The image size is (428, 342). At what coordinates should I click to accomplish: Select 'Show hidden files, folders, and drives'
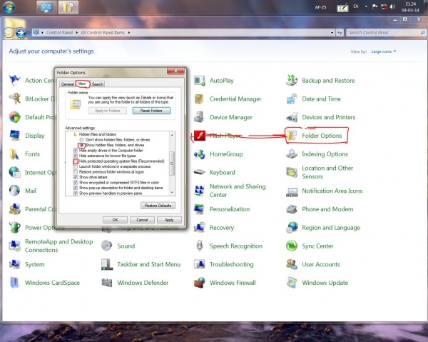point(80,145)
